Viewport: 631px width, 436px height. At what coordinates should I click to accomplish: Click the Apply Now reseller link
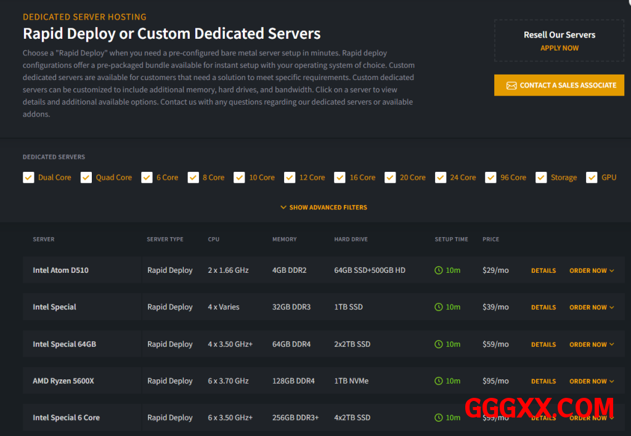(x=560, y=48)
